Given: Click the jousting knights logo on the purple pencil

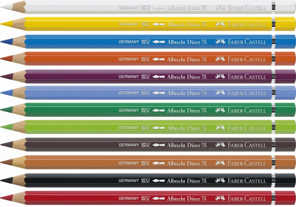Looking at the screenshot, I should click(220, 77).
